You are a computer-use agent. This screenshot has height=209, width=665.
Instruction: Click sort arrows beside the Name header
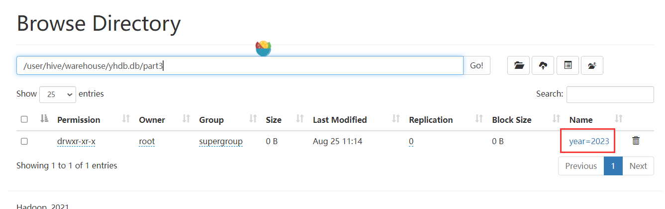tap(619, 119)
